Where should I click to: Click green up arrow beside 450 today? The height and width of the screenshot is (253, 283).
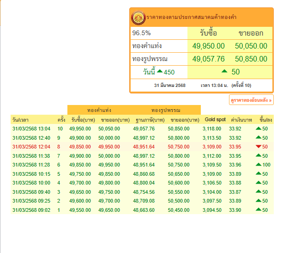[x=160, y=71]
